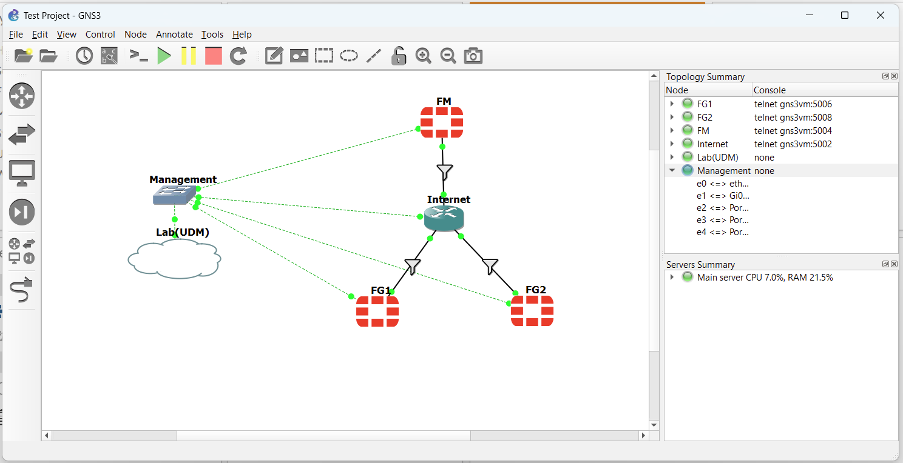
Task: Click the Zoom out magnifier icon
Action: click(448, 56)
